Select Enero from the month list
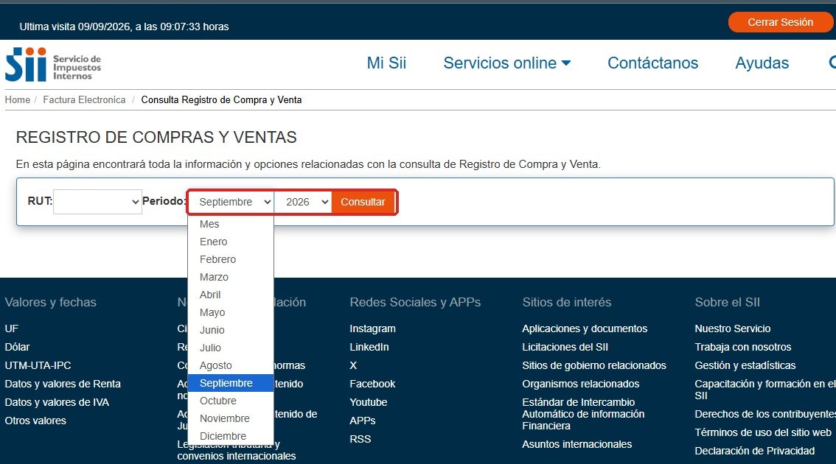 tap(231, 242)
